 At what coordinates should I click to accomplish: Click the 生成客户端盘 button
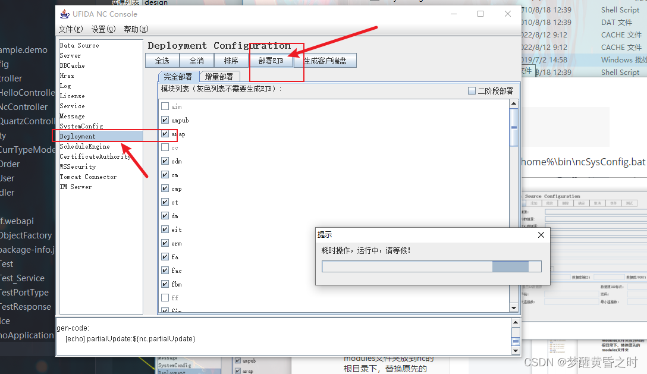pos(325,60)
